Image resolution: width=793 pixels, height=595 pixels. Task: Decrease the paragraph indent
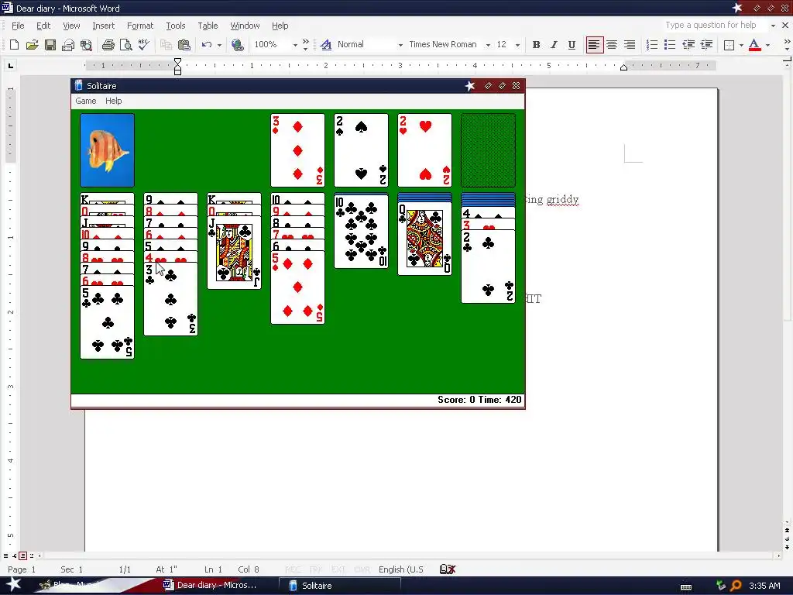(x=688, y=44)
